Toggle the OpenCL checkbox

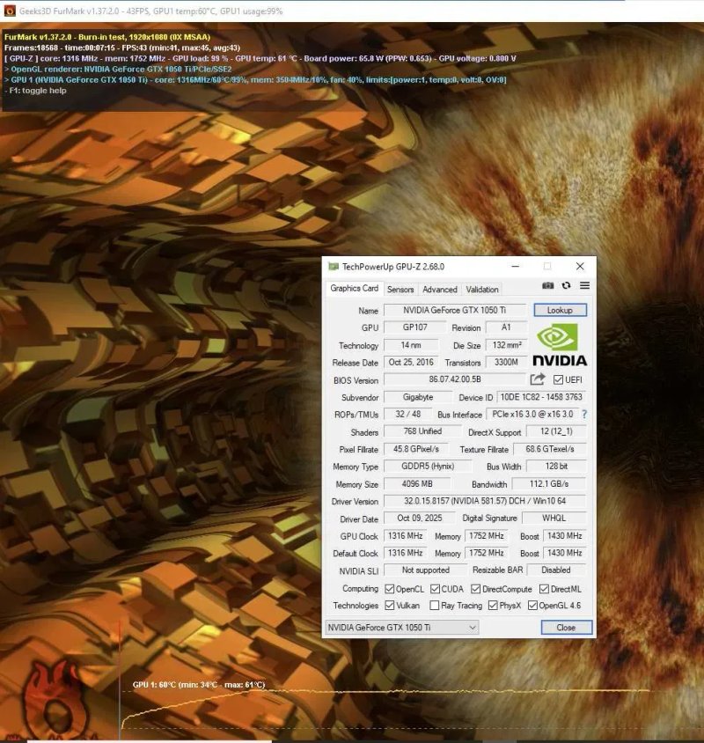pos(390,589)
